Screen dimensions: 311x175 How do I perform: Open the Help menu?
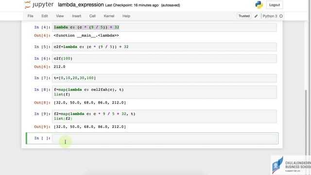click(126, 16)
